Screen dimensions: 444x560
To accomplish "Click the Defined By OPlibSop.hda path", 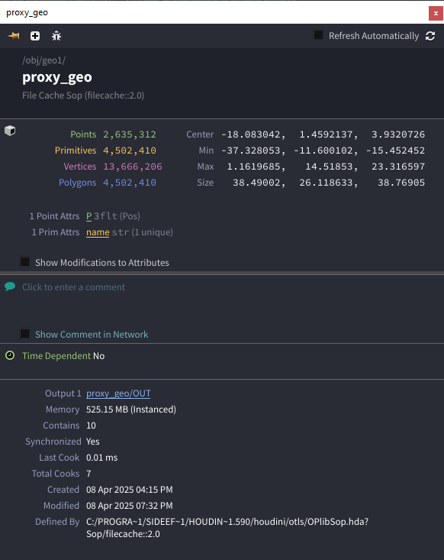I will point(227,528).
